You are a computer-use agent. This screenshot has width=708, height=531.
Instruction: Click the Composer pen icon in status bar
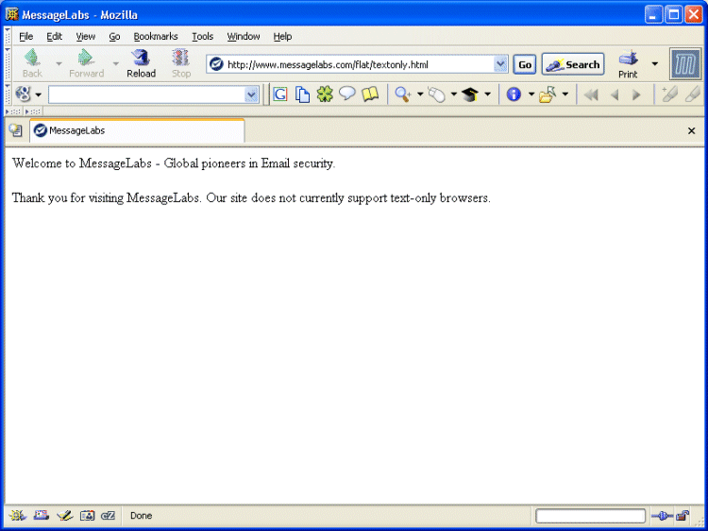(64, 515)
